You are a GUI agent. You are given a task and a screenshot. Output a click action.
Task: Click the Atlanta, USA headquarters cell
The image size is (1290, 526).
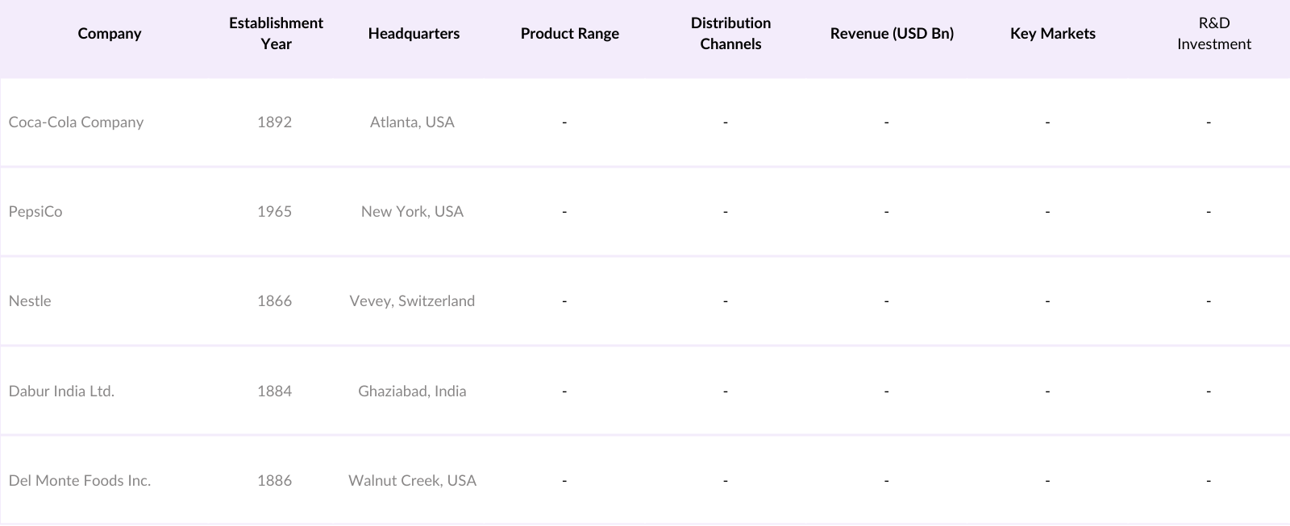tap(412, 122)
